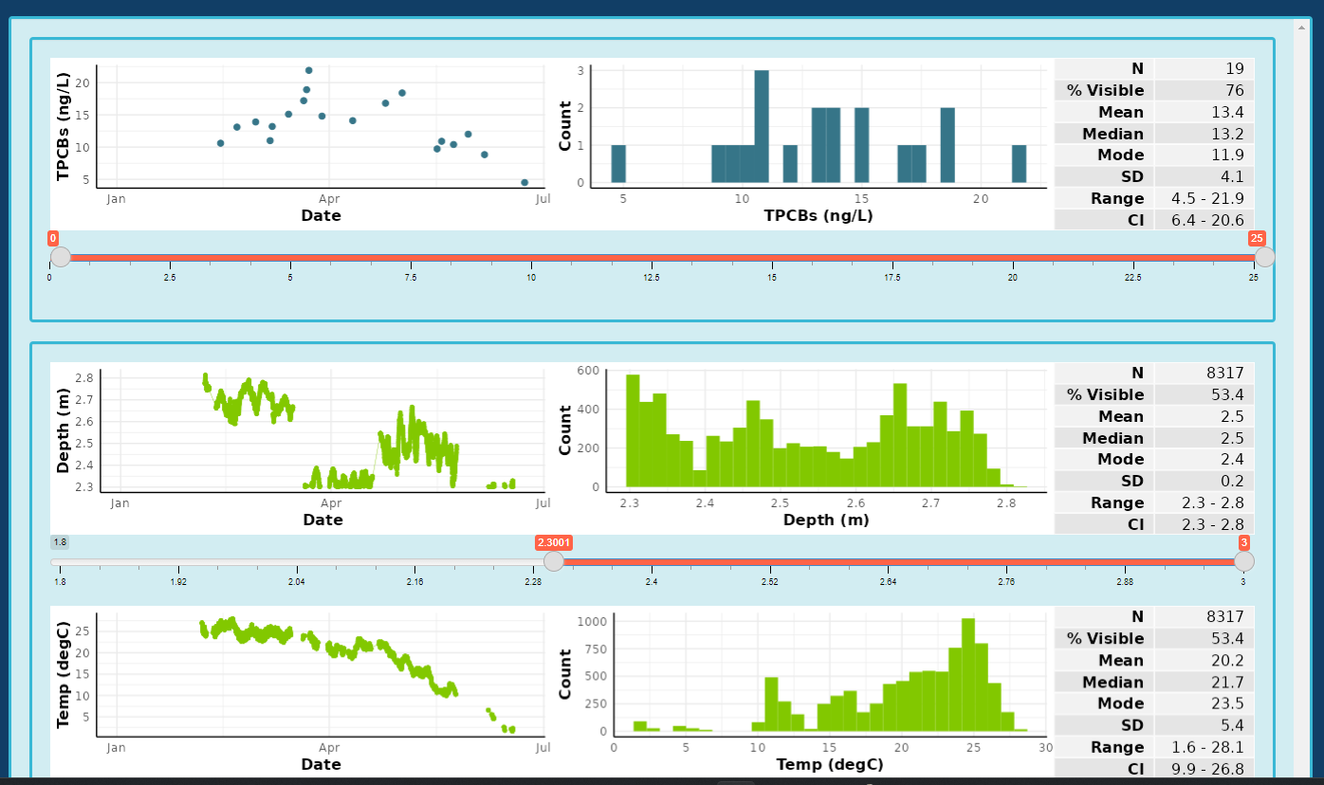Click the TPCBs slider right handle at 25
1324x785 pixels.
coord(1264,257)
